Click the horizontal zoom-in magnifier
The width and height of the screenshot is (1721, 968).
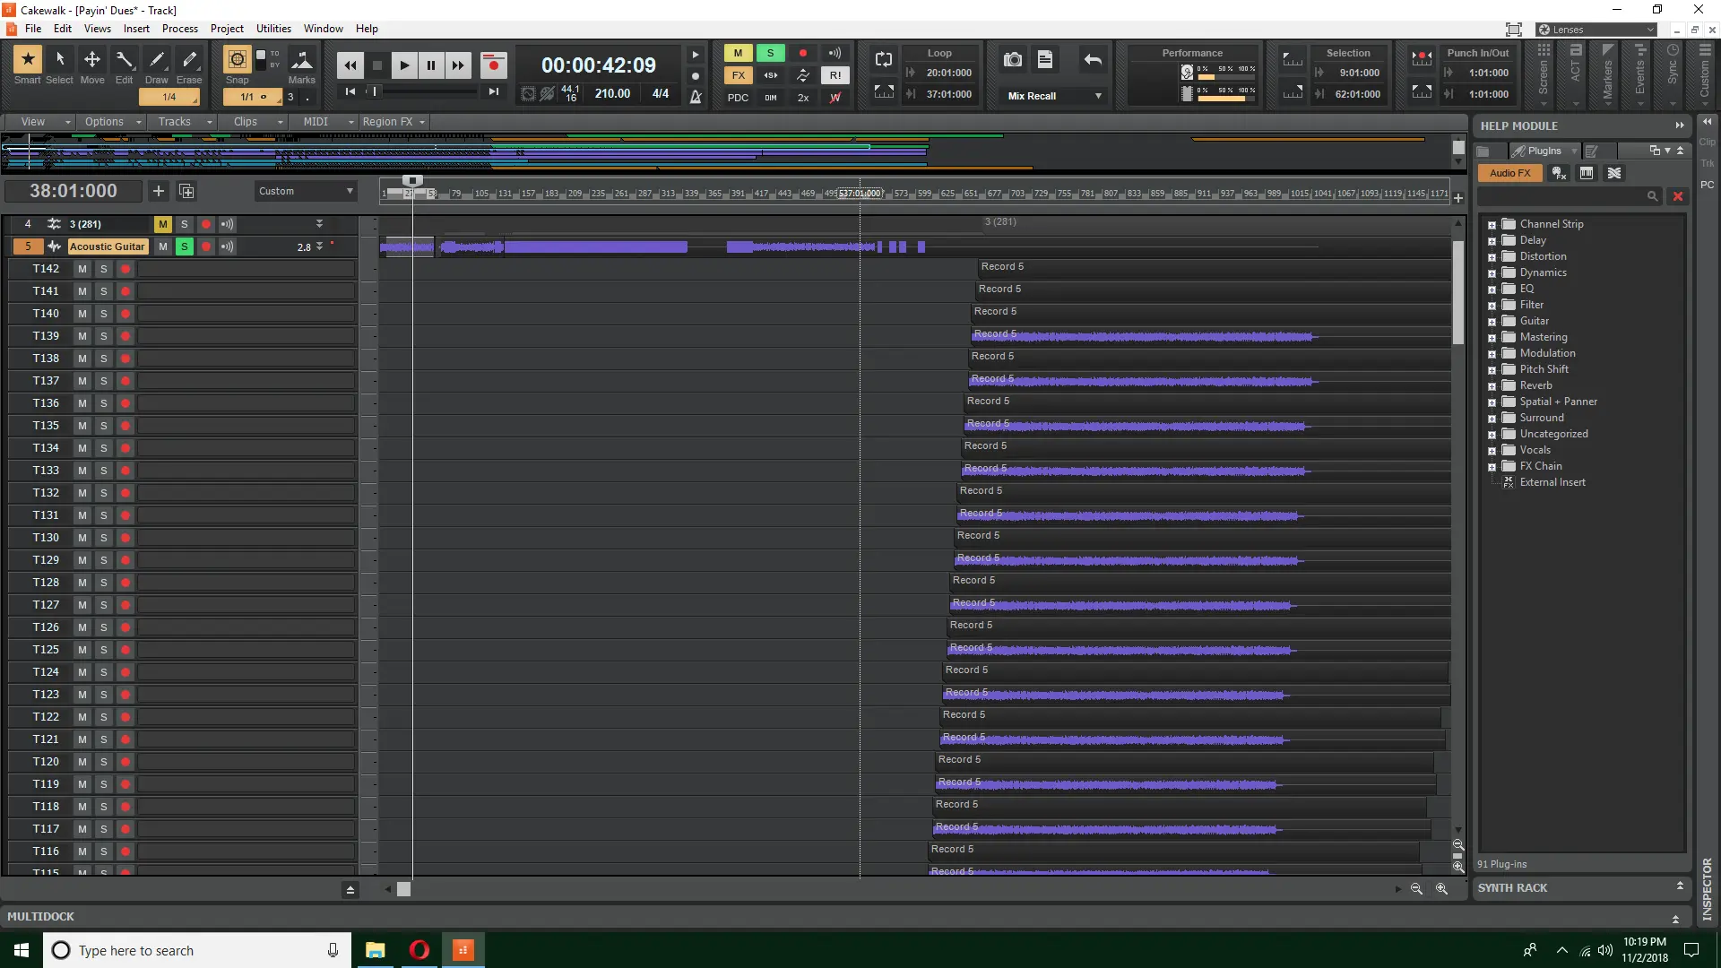point(1441,889)
